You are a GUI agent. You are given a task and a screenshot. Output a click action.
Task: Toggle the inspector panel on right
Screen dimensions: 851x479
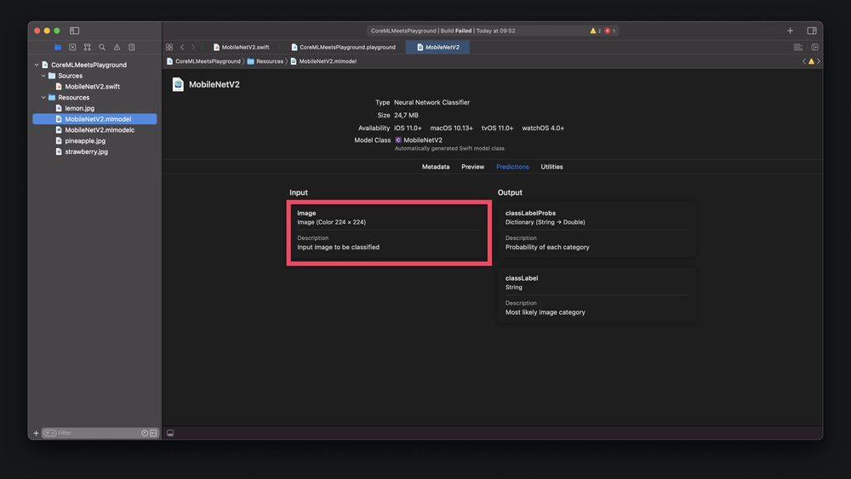[812, 31]
